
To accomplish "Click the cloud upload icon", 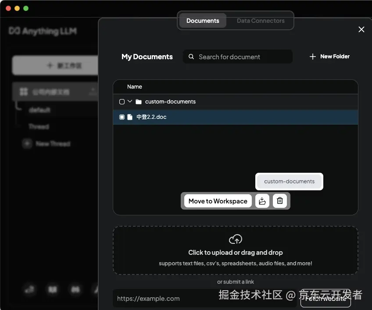I will coord(235,239).
